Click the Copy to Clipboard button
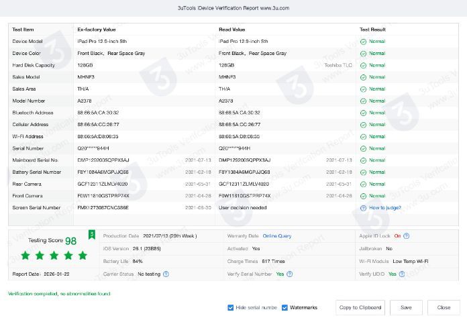The width and height of the screenshot is (467, 322). click(360, 308)
